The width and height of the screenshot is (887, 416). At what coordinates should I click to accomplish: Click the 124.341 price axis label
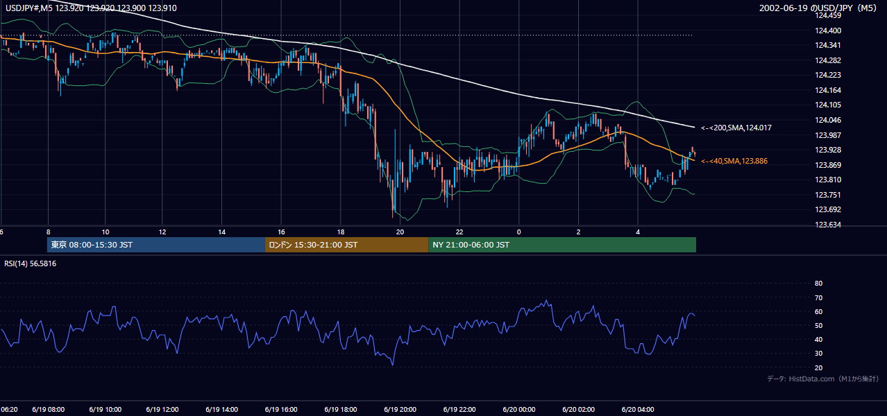[x=828, y=45]
